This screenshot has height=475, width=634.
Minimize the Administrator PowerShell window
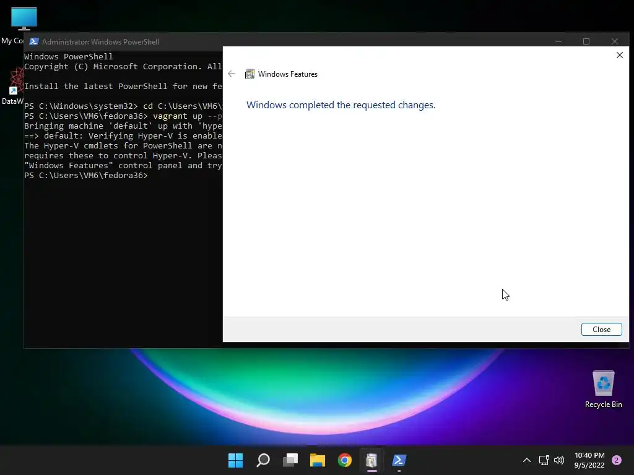coord(558,41)
